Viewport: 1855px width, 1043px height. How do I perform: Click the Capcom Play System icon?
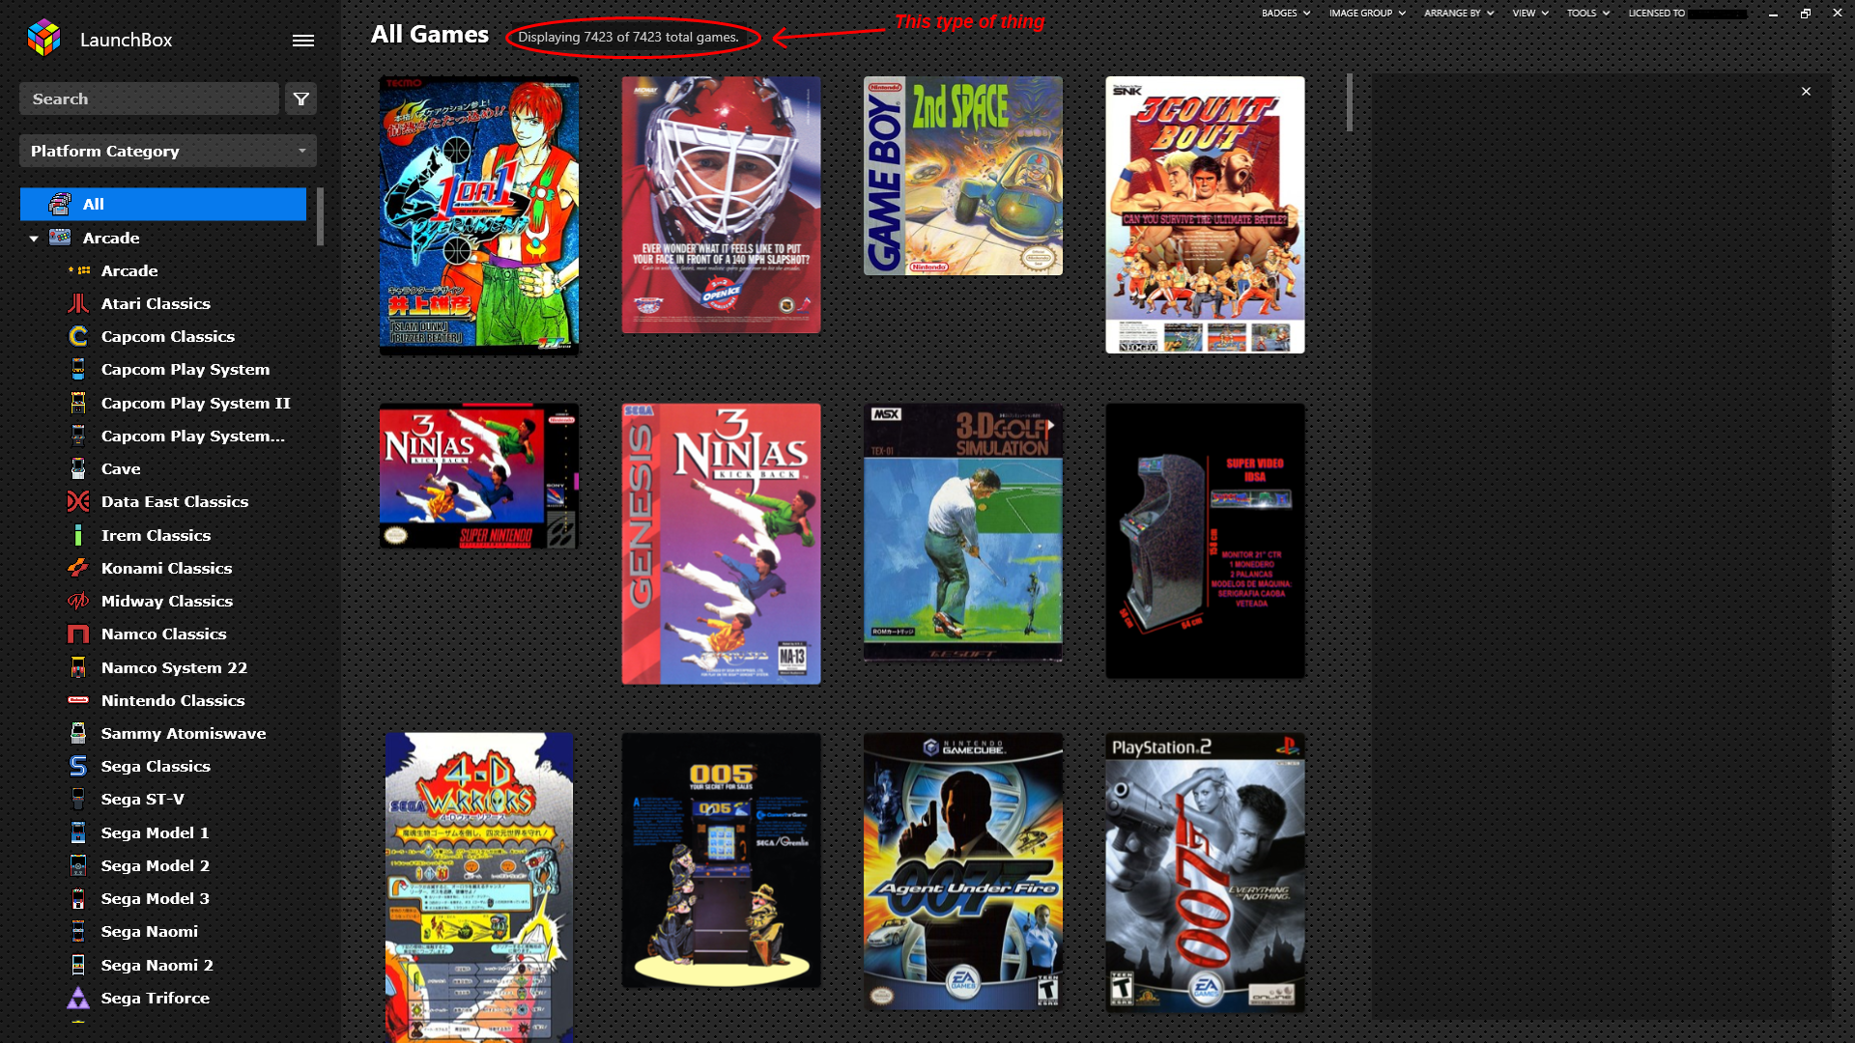click(x=78, y=369)
